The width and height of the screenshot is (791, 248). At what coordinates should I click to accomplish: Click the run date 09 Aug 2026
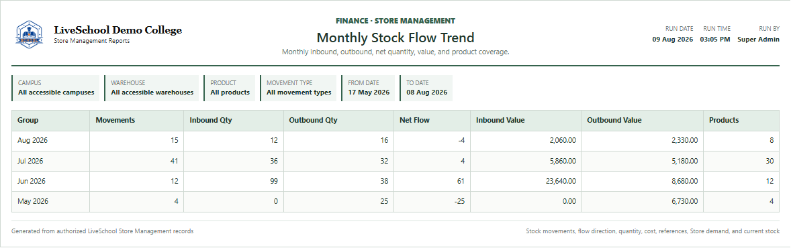pyautogui.click(x=673, y=40)
